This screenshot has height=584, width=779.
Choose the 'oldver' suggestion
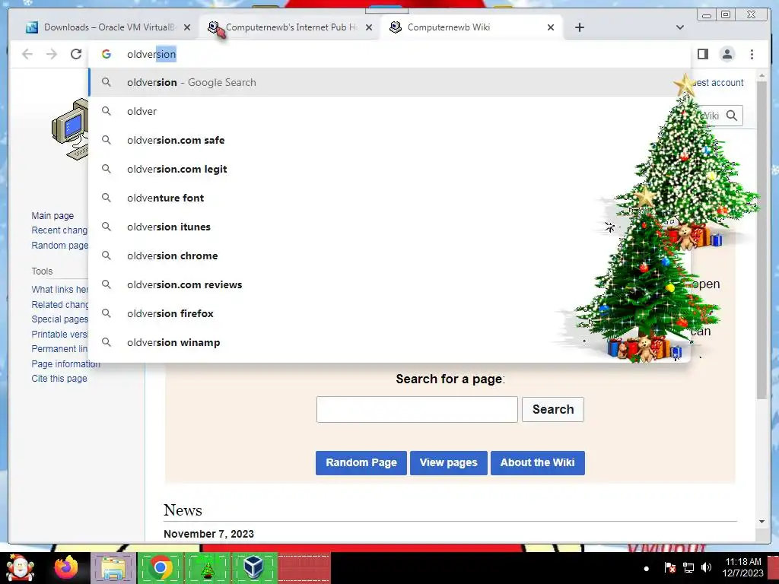pos(389,111)
